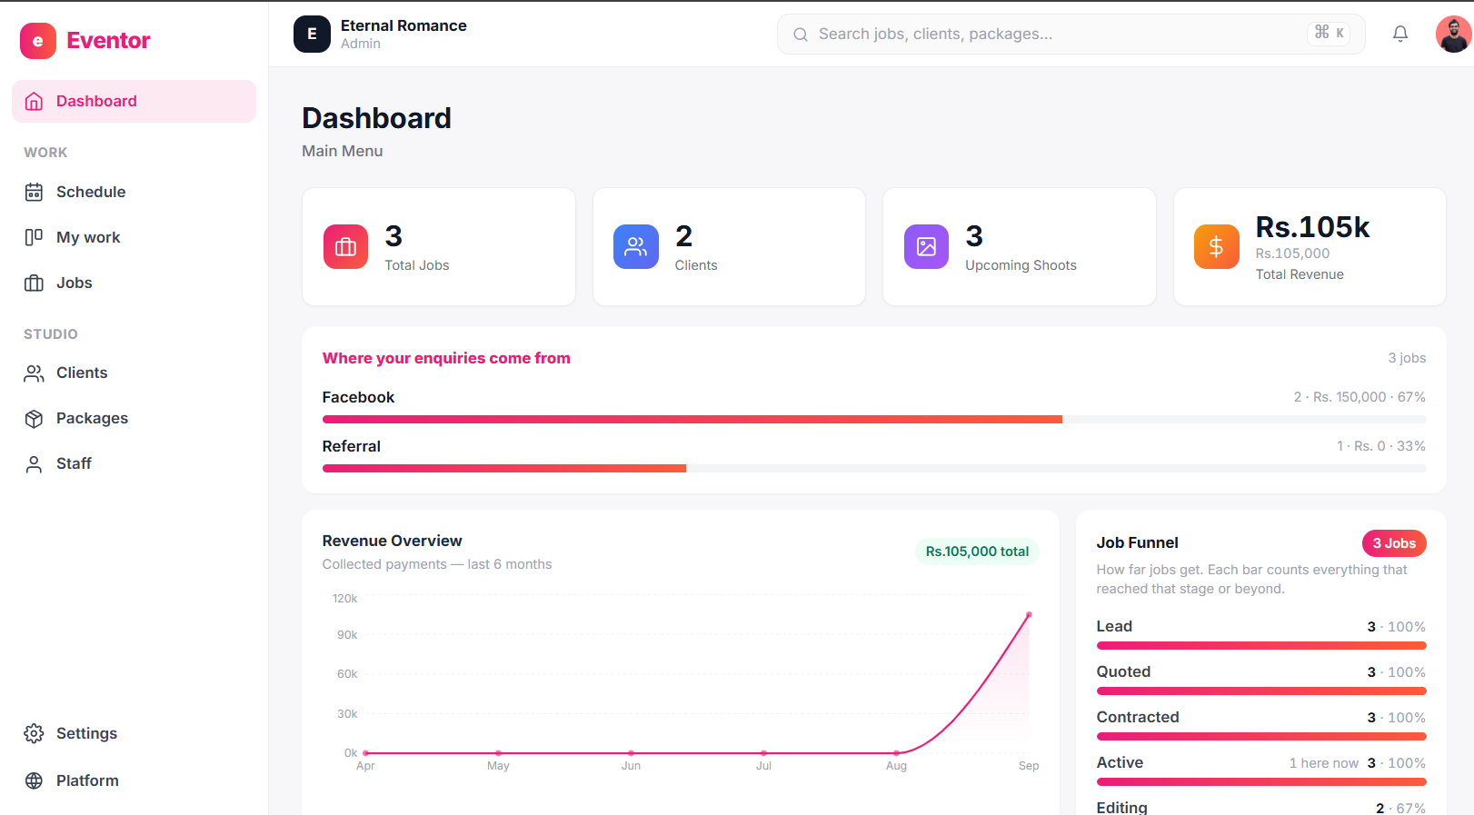The height and width of the screenshot is (815, 1474).
Task: Open the Clients sidebar page
Action: point(134,373)
